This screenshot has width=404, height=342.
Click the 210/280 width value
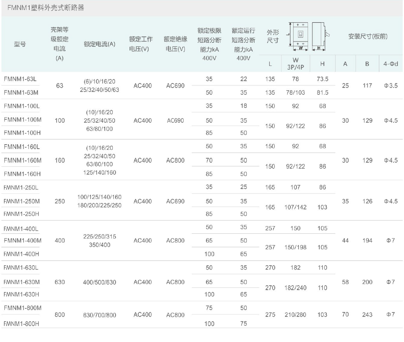pyautogui.click(x=295, y=315)
